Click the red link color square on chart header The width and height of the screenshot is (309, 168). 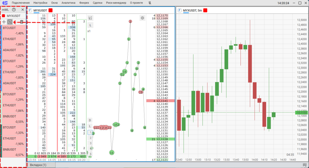pyautogui.click(x=205, y=11)
